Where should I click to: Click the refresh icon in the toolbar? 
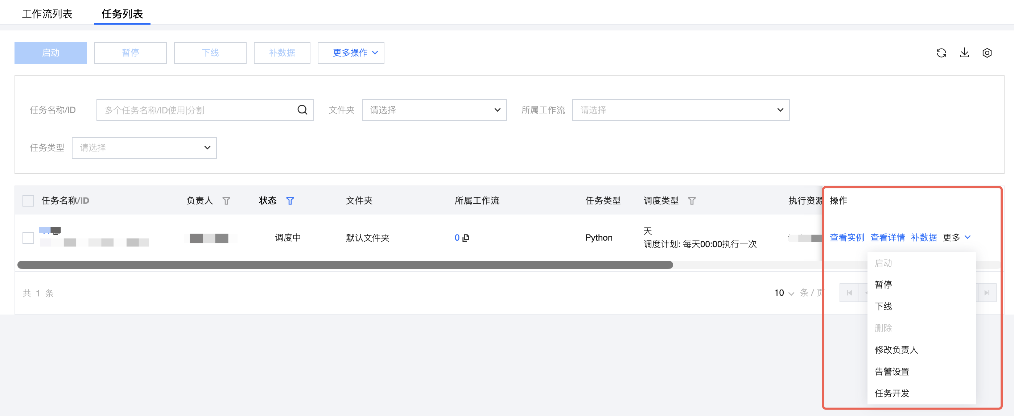coord(941,53)
